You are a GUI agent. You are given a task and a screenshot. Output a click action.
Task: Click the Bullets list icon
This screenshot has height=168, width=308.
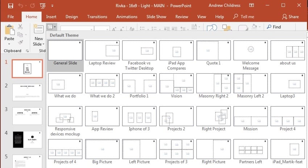pyautogui.click(x=142, y=29)
